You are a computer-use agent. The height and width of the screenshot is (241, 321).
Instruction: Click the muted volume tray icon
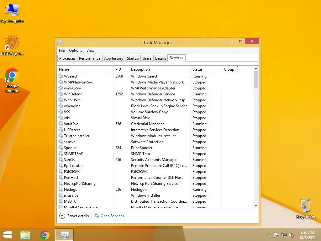292,235
